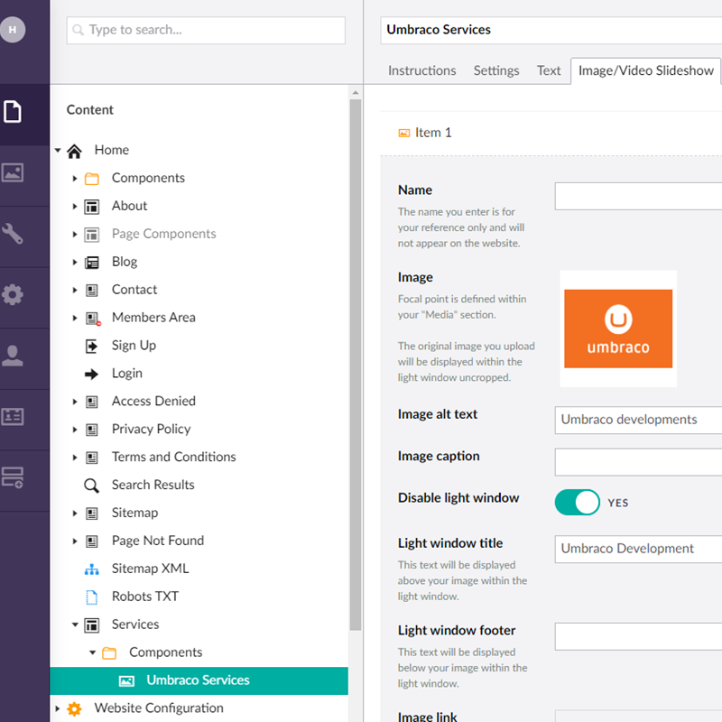Screen dimensions: 722x722
Task: Collapse Components under Services
Action: point(92,653)
